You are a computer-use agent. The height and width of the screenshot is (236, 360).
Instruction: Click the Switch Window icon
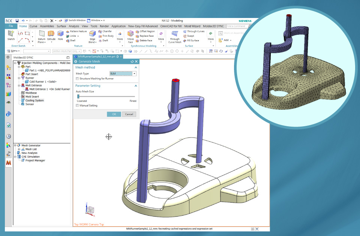click(x=66, y=20)
